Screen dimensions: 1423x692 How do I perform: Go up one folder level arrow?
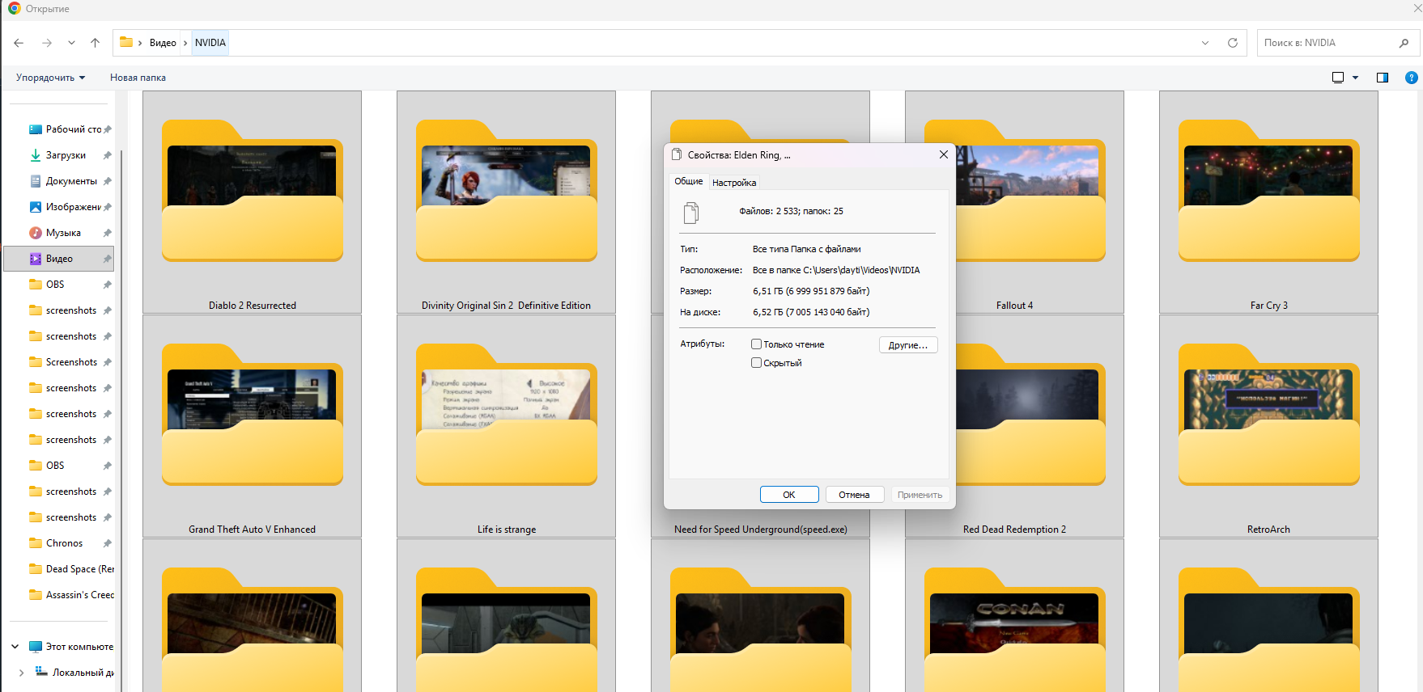96,43
